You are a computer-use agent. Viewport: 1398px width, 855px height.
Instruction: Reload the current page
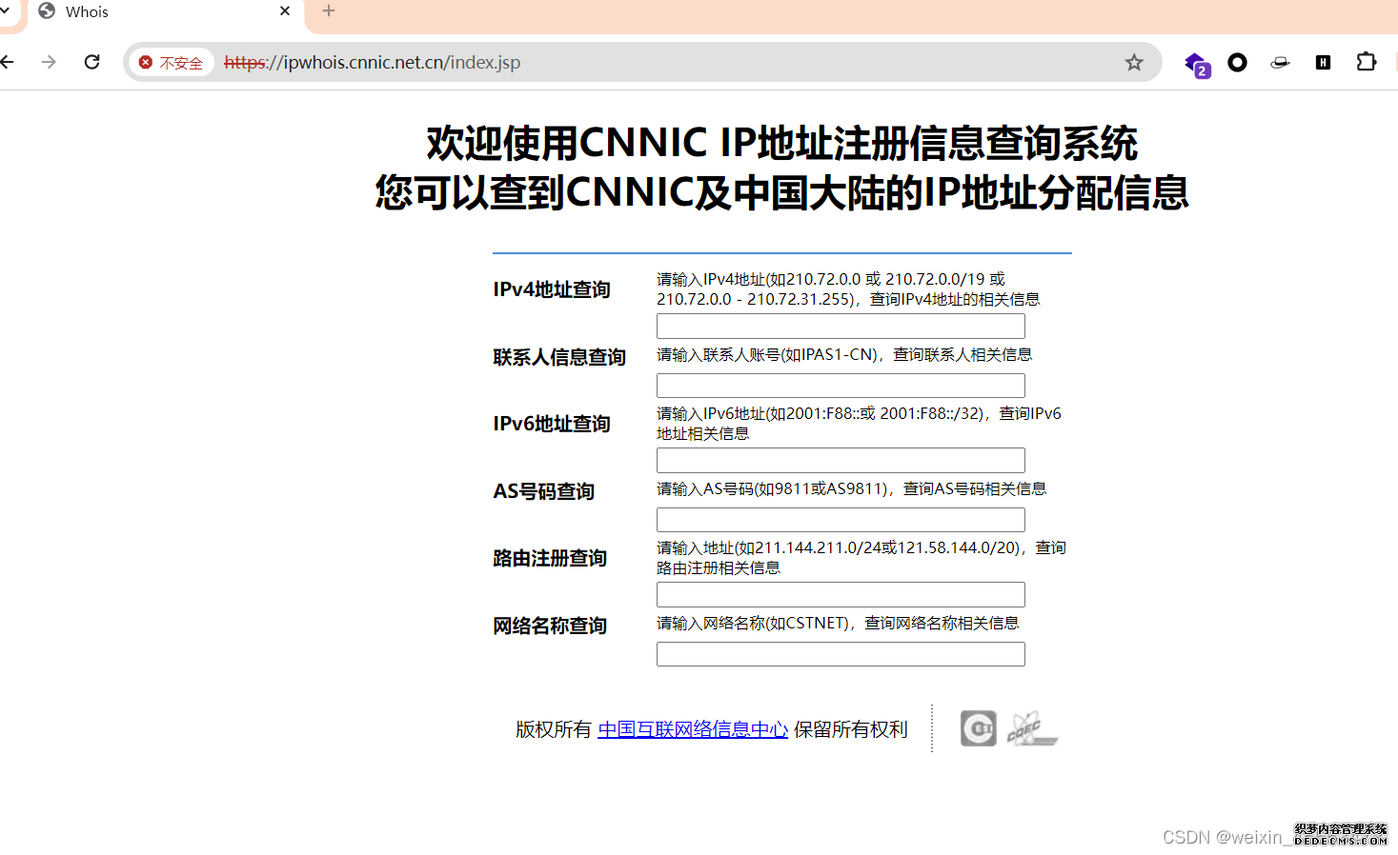92,62
